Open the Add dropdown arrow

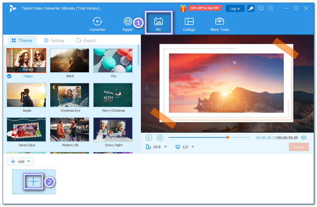29,161
